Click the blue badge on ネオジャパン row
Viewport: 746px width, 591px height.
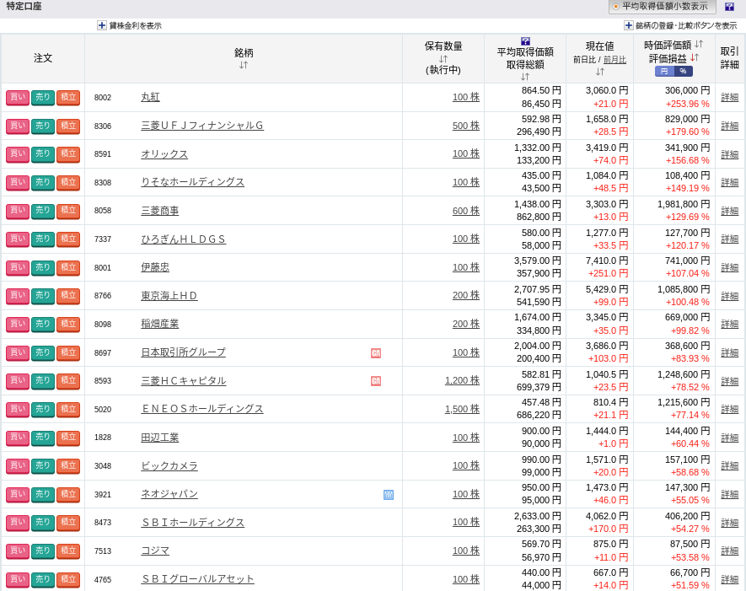tap(389, 495)
